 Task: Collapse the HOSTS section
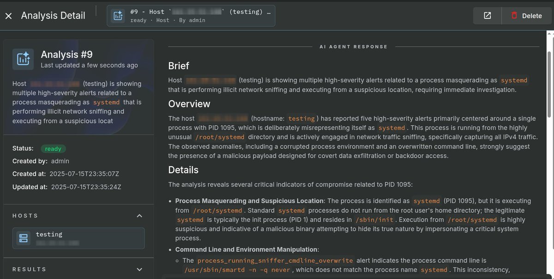[139, 216]
